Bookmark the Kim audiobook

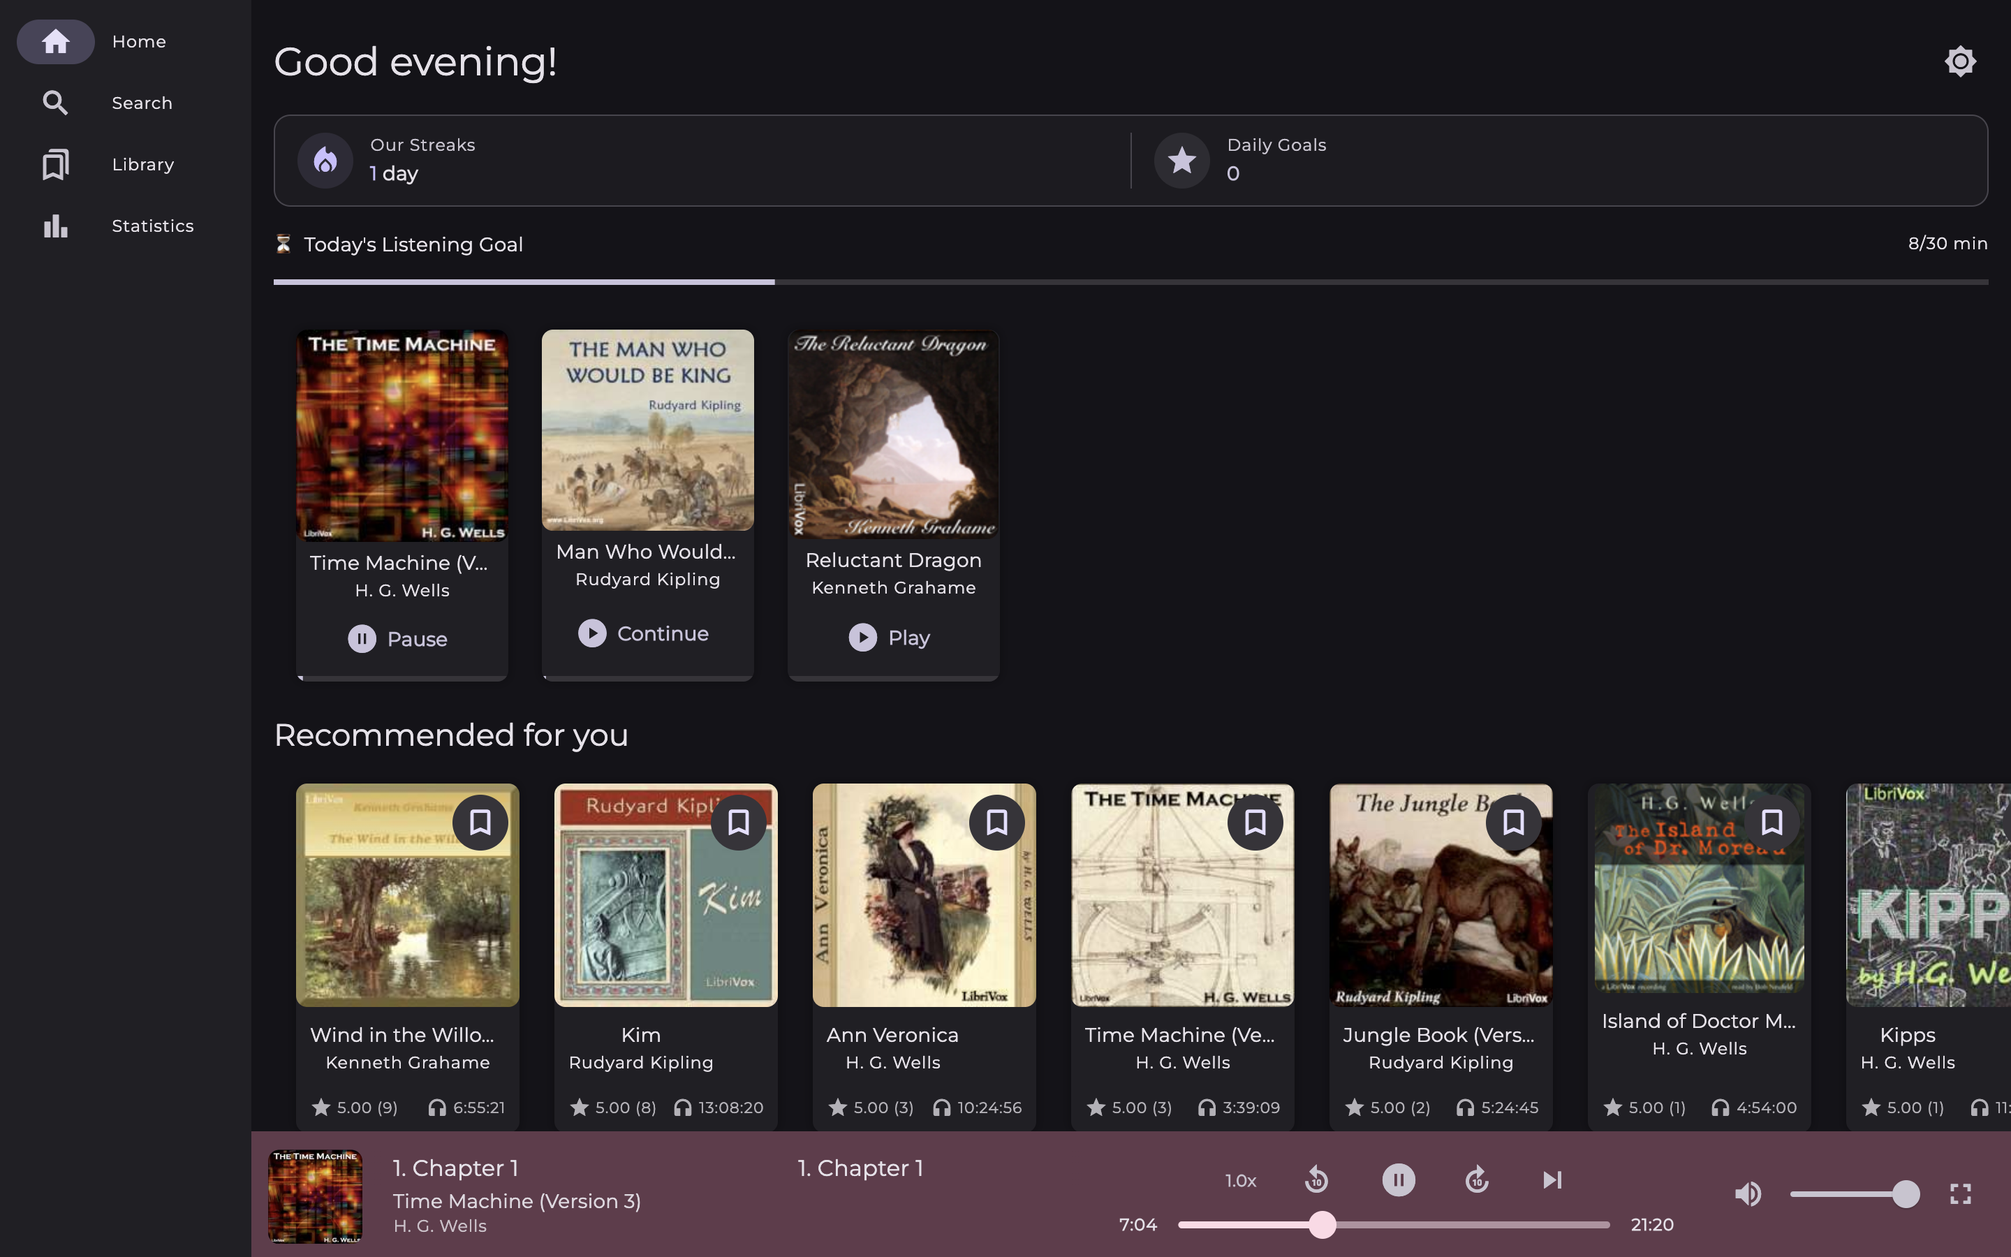point(738,822)
